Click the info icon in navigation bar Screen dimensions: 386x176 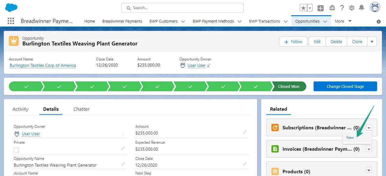[379, 22]
